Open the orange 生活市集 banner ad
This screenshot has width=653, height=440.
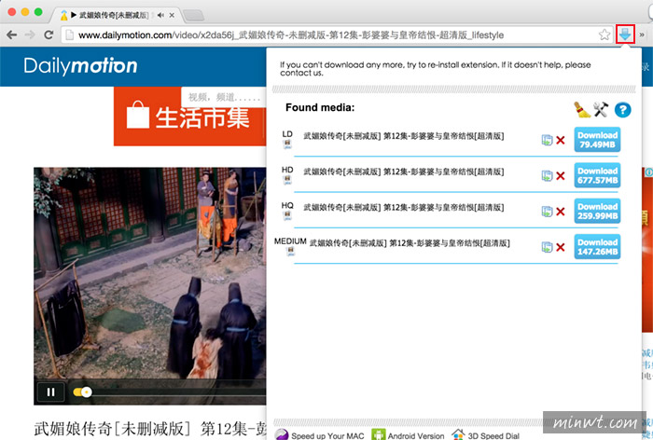tap(190, 117)
